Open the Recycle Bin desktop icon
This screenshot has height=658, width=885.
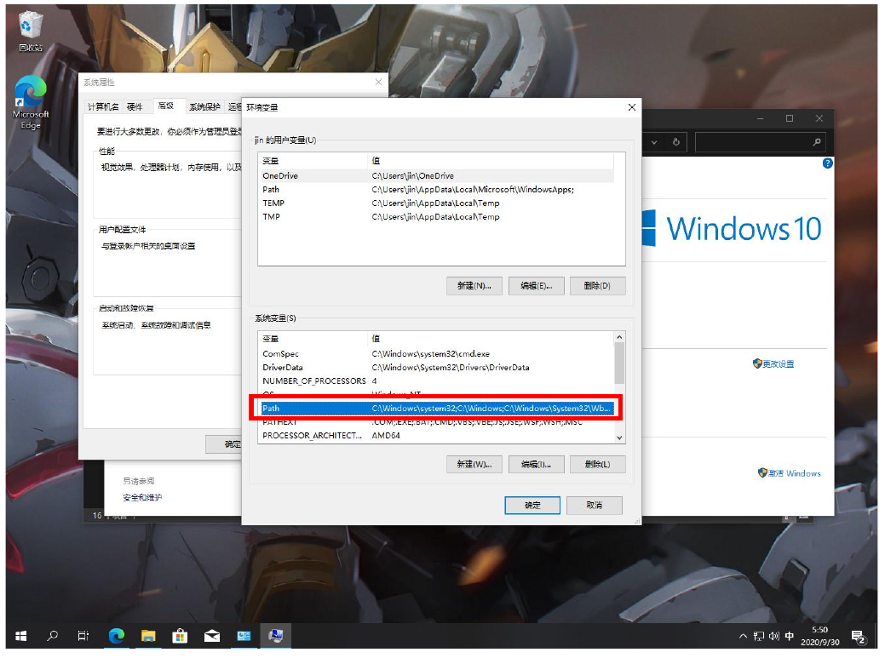[x=31, y=30]
